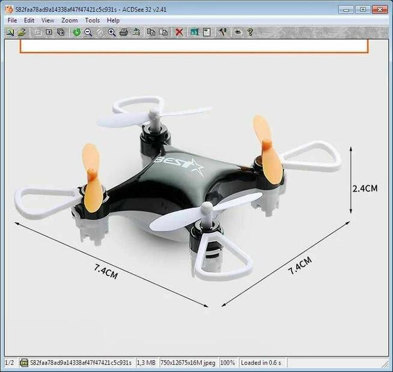The width and height of the screenshot is (393, 372).
Task: Open the Edit menu
Action: tap(29, 20)
